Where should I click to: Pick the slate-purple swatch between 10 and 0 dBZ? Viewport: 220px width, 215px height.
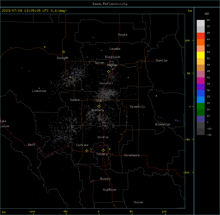point(201,119)
